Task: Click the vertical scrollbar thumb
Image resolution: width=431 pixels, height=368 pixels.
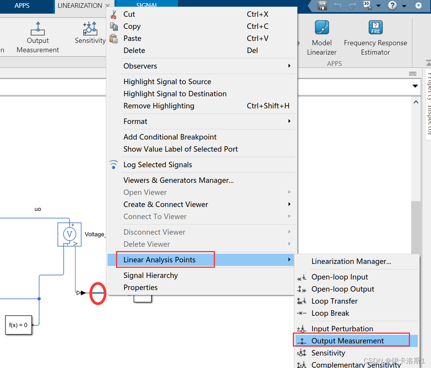Action: click(416, 227)
